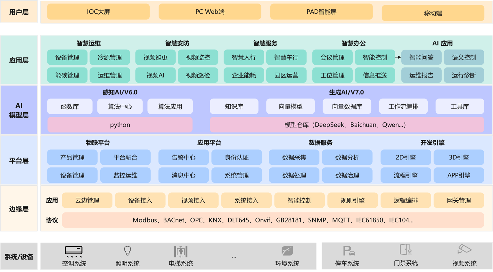The height and width of the screenshot is (272, 493).
Task: Click the Modbus protocol list bar
Action: coord(273,220)
